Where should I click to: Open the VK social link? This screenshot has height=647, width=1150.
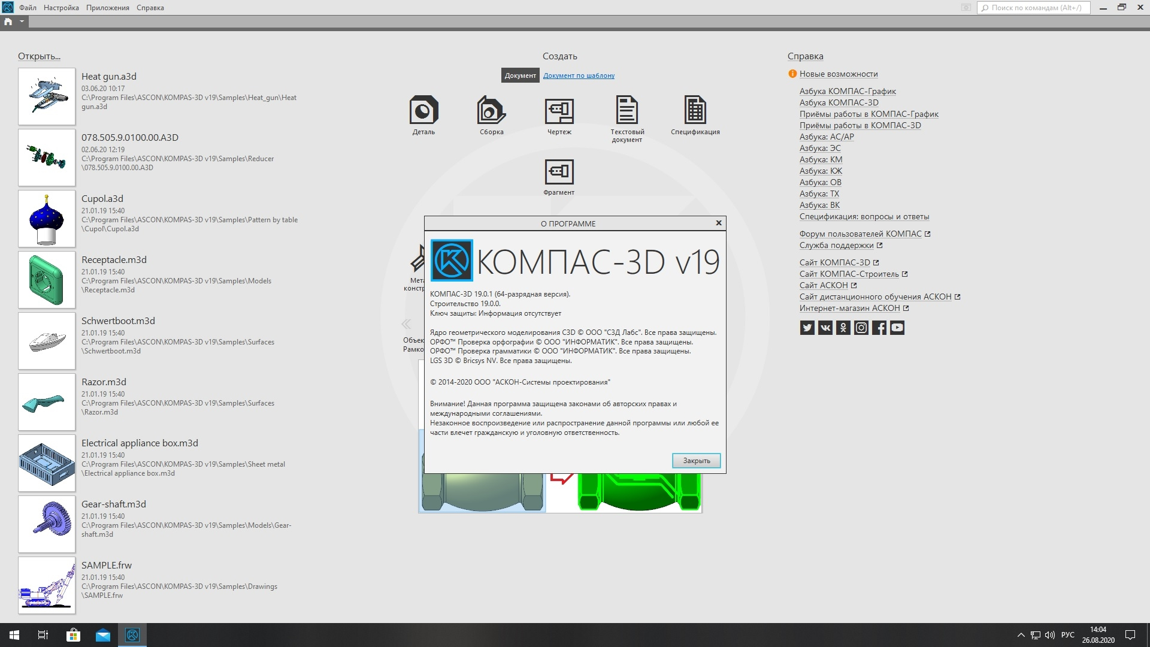(825, 328)
